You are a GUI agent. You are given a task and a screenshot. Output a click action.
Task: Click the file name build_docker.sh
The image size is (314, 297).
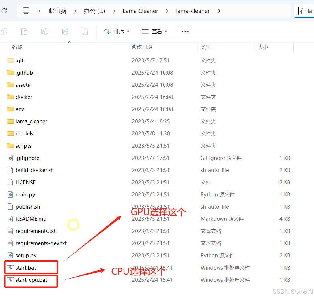click(35, 170)
